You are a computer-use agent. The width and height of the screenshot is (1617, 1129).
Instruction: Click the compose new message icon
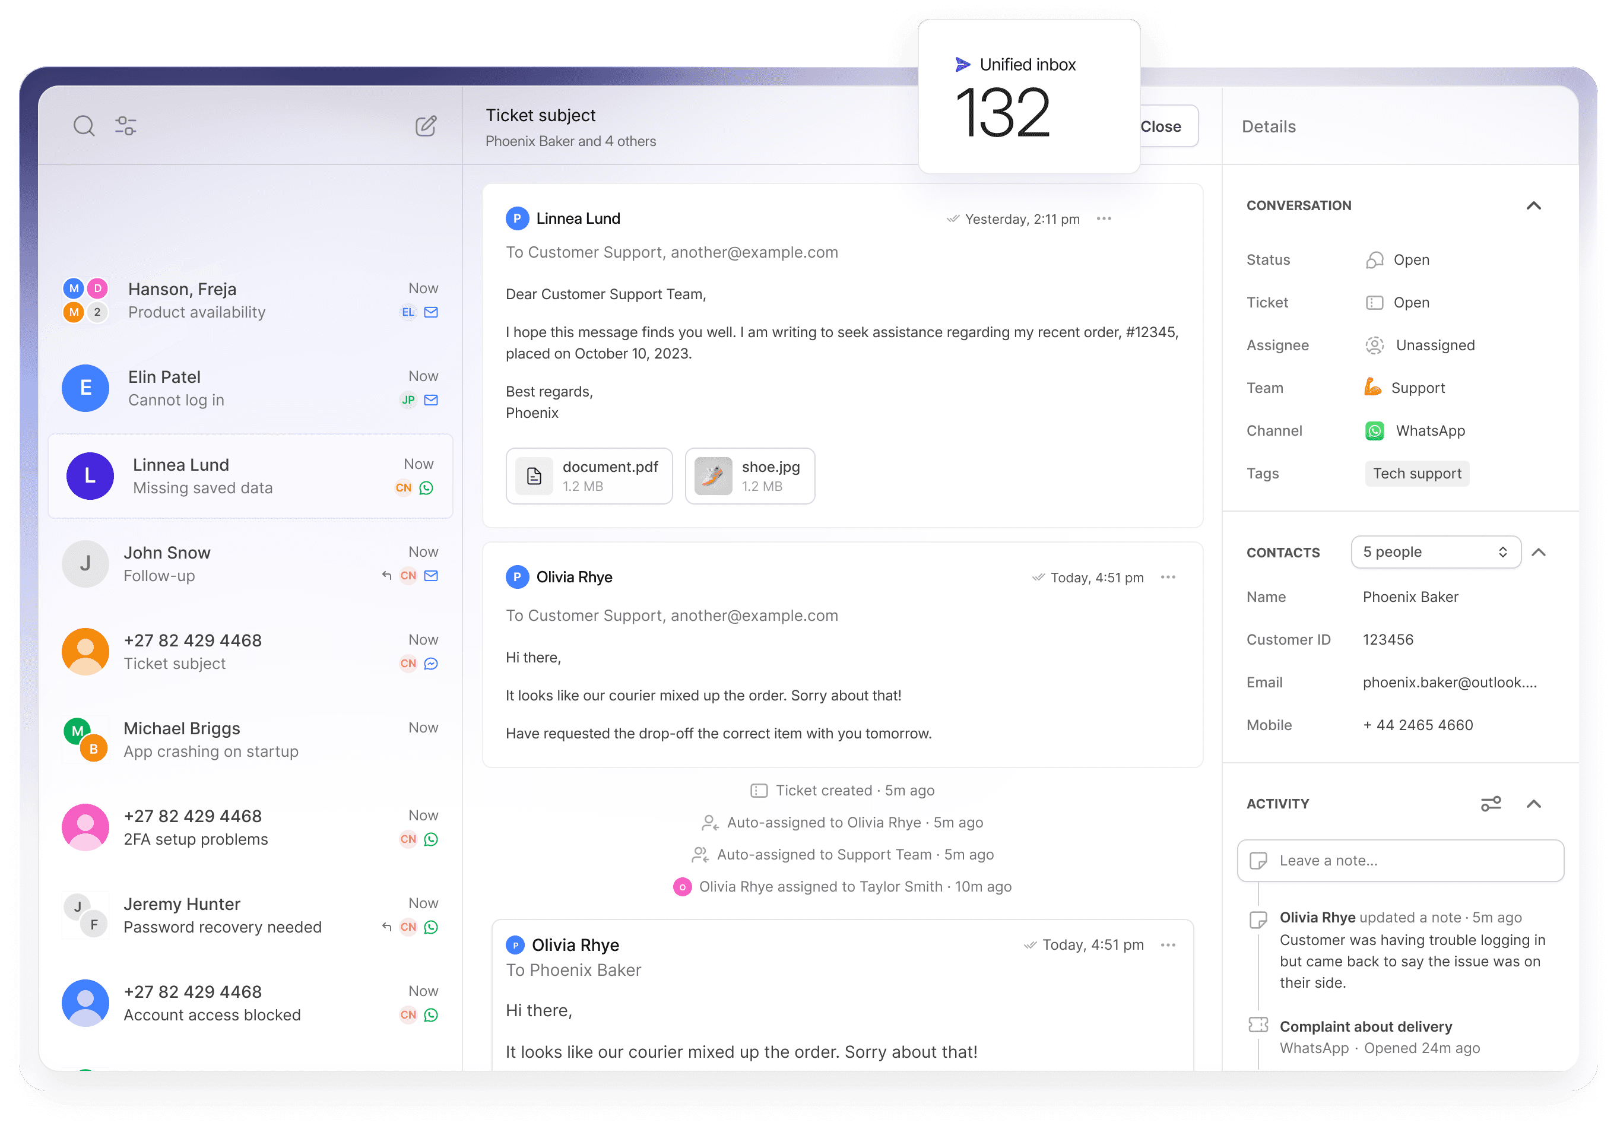pyautogui.click(x=426, y=126)
